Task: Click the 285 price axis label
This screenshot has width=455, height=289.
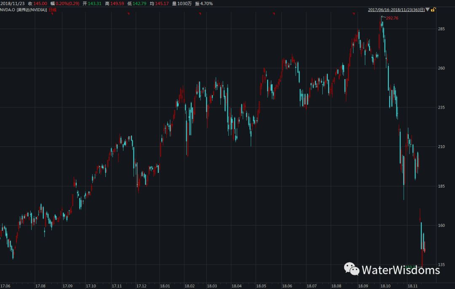Action: click(442, 29)
